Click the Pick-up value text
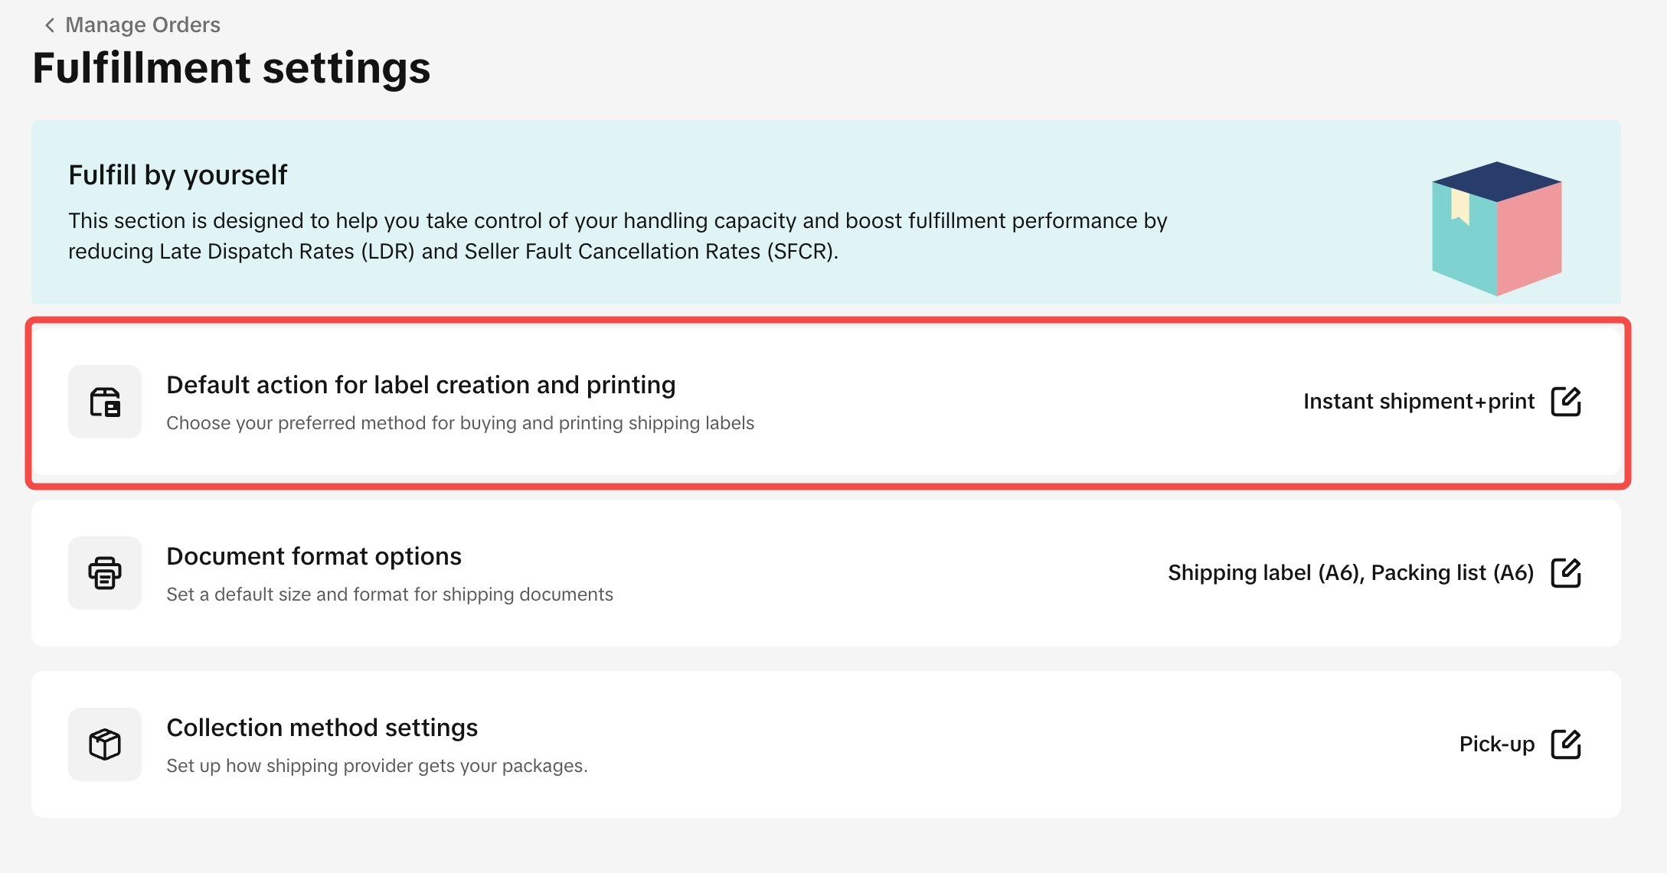Viewport: 1667px width, 873px height. click(1496, 744)
